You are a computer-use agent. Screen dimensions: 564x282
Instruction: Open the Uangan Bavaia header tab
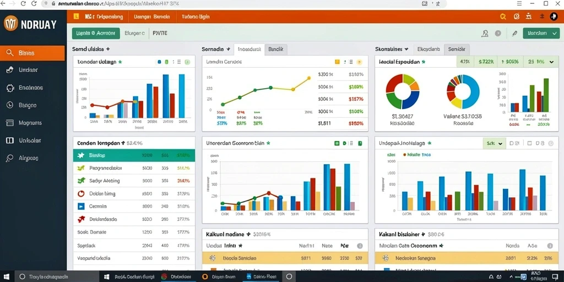pyautogui.click(x=151, y=17)
